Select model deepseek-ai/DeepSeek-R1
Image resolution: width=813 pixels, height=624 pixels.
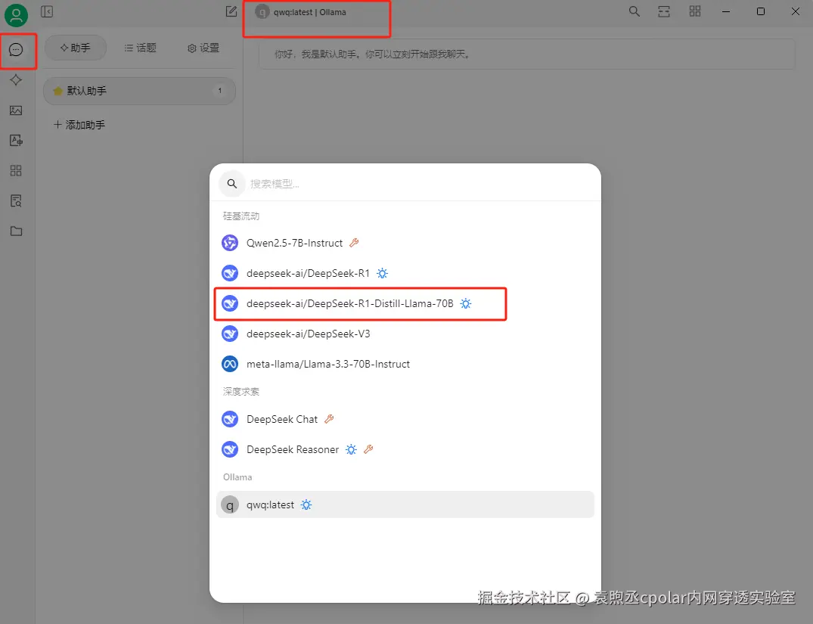405,273
